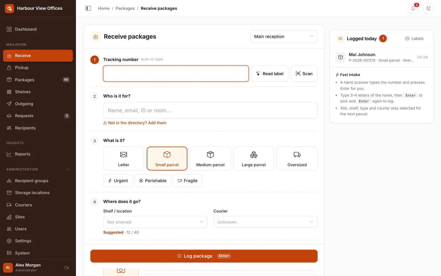Print labels from Logged today panel
This screenshot has width=441, height=276.
click(x=414, y=39)
